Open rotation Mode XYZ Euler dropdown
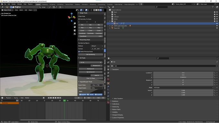 click(183, 88)
